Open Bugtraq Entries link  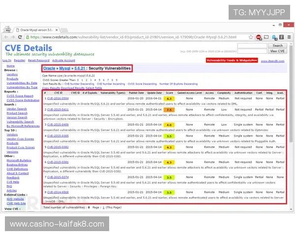pyautogui.click(x=17, y=165)
